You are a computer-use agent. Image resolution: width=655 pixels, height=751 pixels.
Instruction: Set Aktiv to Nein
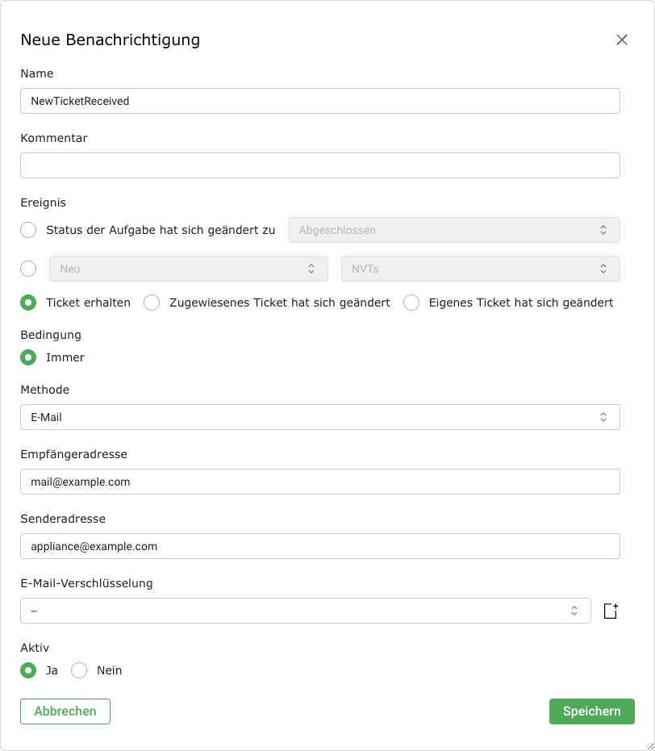pyautogui.click(x=79, y=670)
